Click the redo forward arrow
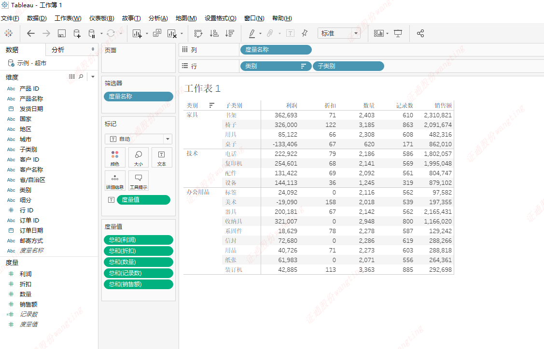The width and height of the screenshot is (544, 349). [x=46, y=33]
